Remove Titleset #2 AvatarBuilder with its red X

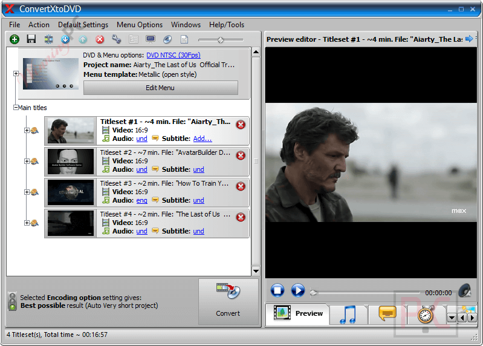(241, 155)
